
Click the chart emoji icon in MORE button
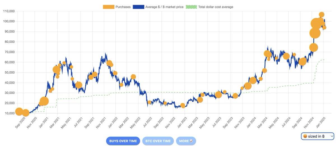[191, 141]
